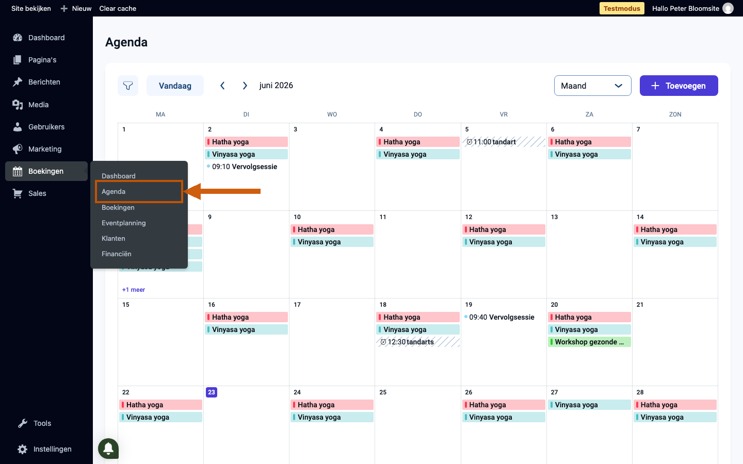This screenshot has width=743, height=464.
Task: Open the filter funnel icon
Action: click(x=128, y=86)
